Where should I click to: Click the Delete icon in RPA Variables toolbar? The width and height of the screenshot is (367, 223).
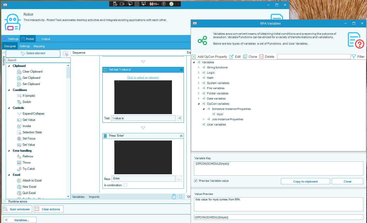tap(261, 56)
